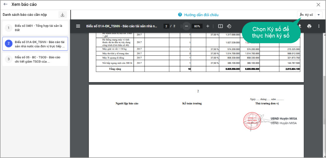
Task: Click the Danh sách báo cáo cần nộp heading
Action: point(25,15)
